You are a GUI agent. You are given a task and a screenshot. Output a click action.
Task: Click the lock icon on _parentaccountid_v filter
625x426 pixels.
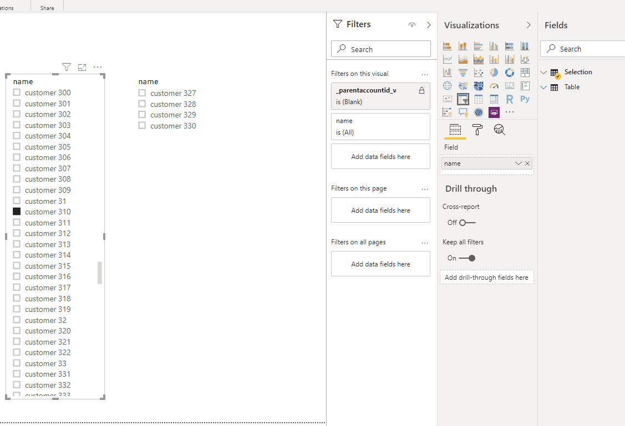point(421,91)
